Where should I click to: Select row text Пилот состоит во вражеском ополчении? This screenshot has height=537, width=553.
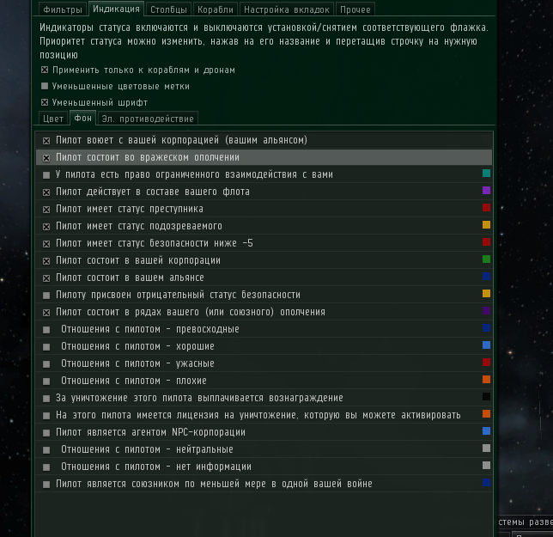pyautogui.click(x=148, y=157)
